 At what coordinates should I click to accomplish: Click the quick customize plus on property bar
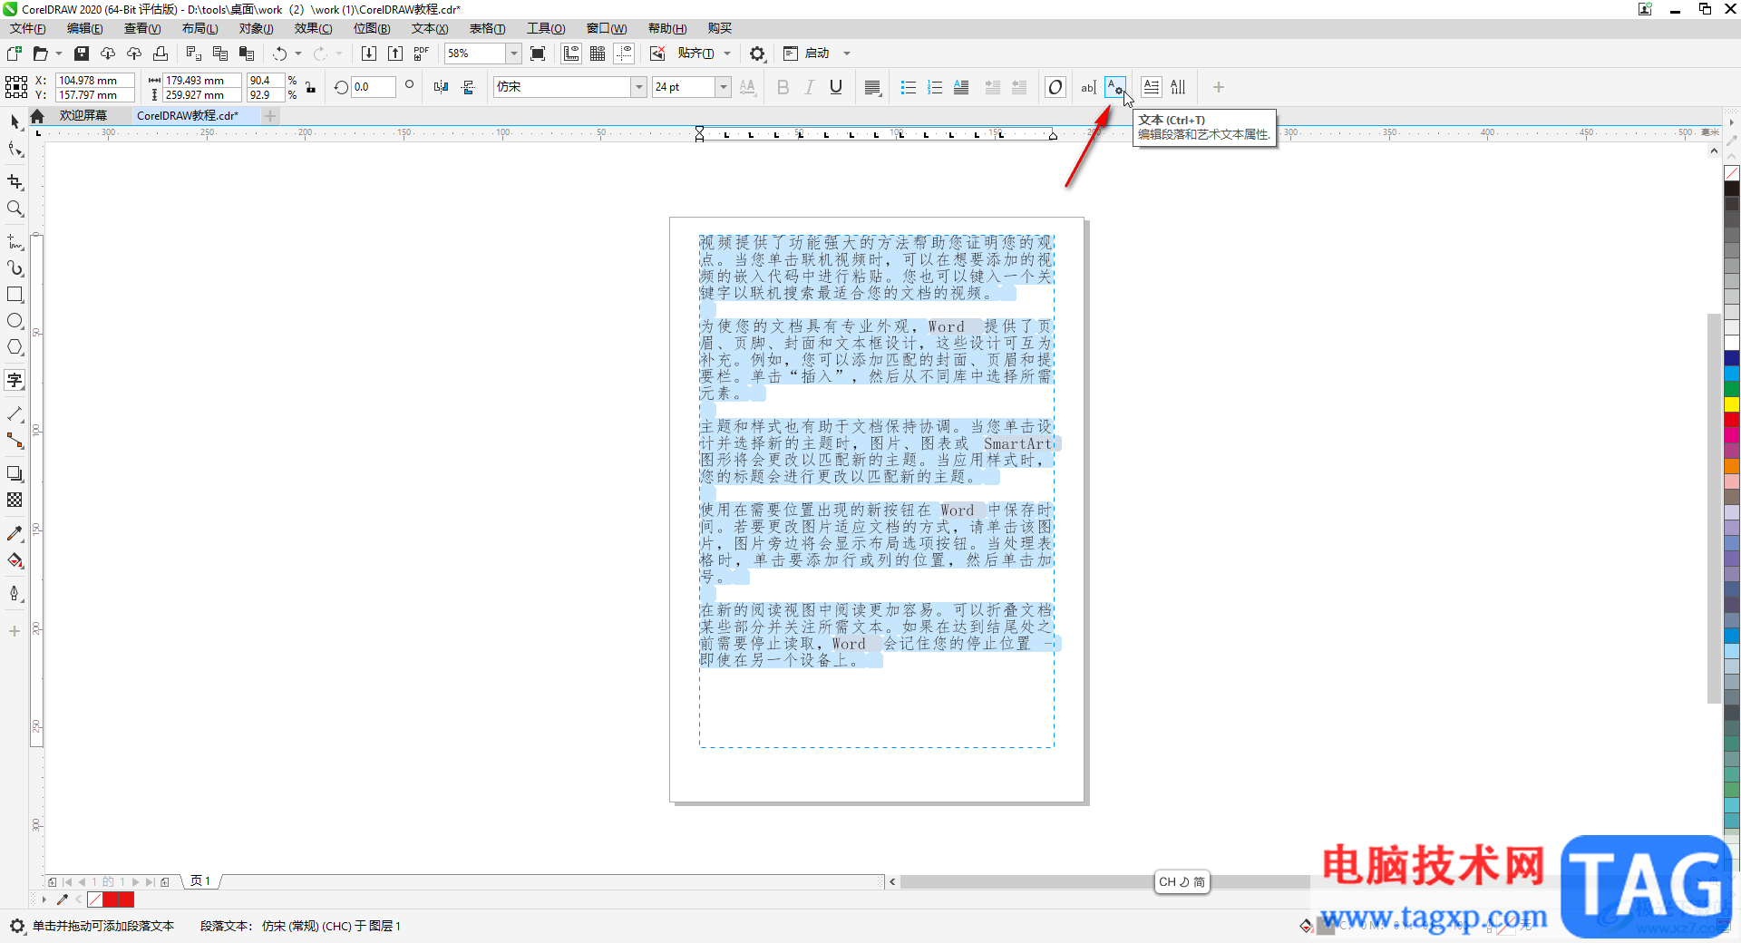point(1219,87)
